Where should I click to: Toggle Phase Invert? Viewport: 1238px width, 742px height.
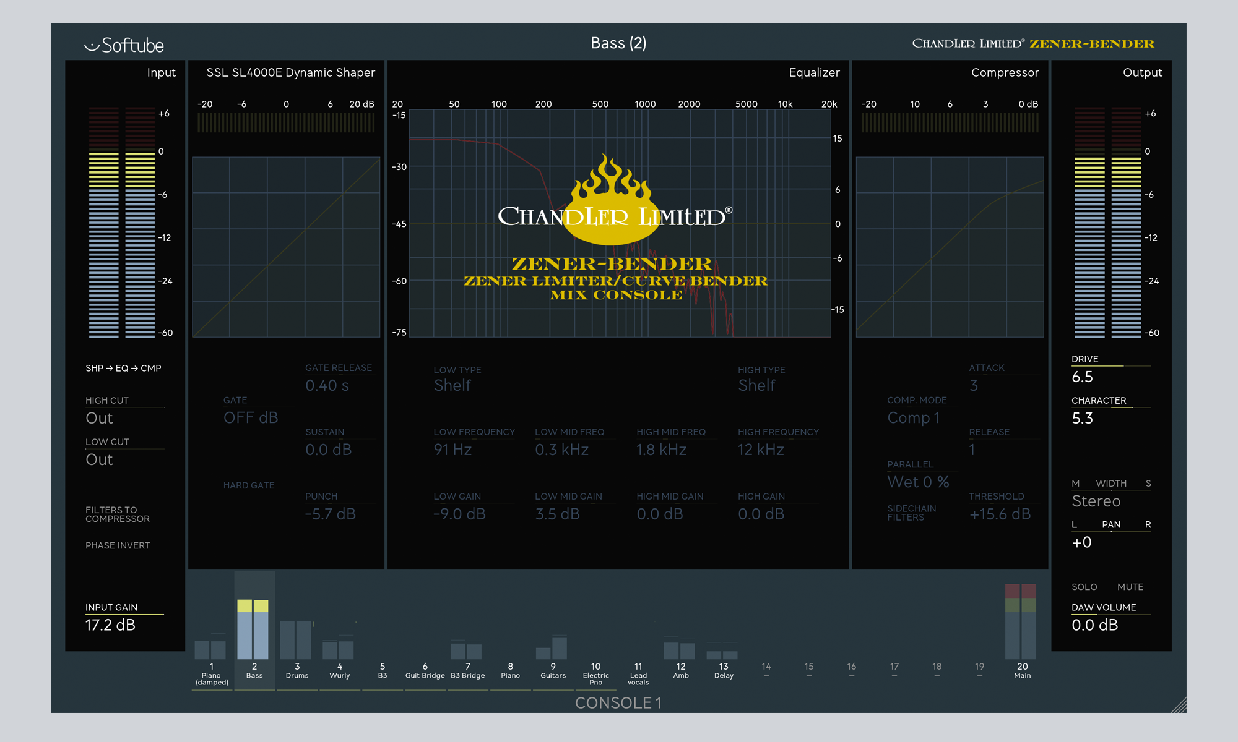pyautogui.click(x=118, y=545)
